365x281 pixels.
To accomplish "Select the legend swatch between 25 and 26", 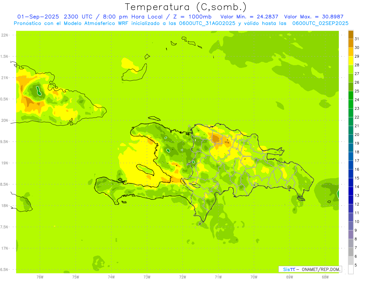I will (x=351, y=87).
